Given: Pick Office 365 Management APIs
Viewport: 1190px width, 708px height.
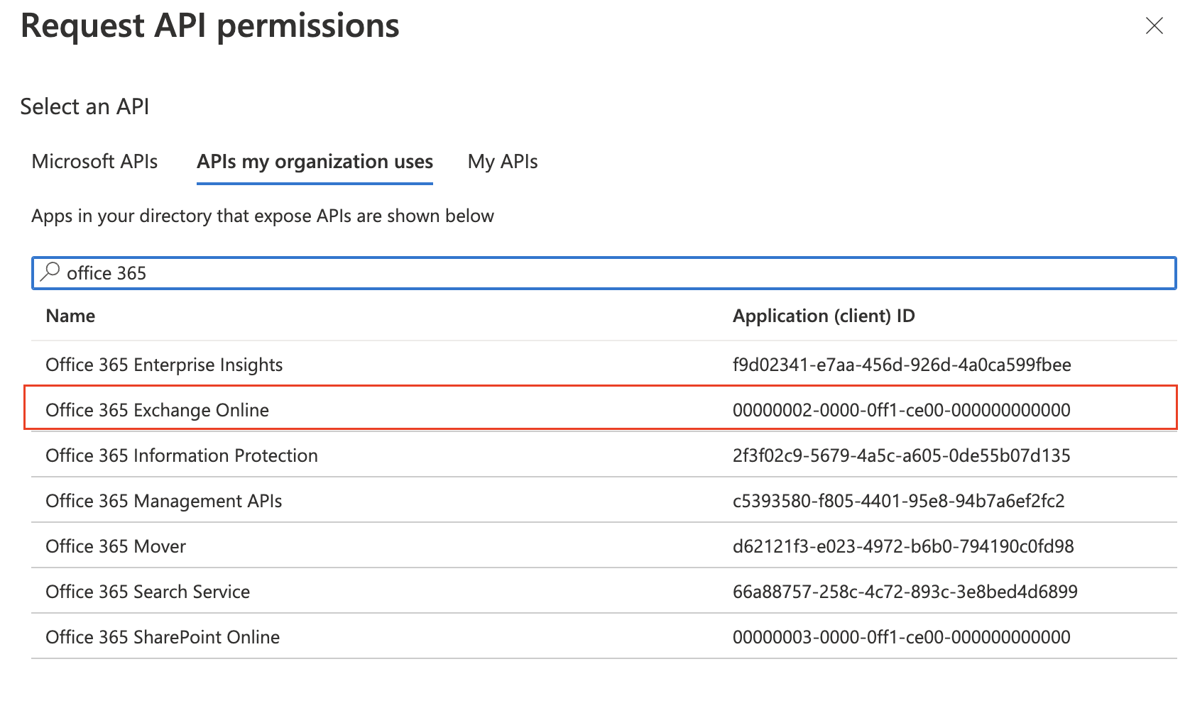Looking at the screenshot, I should (x=164, y=501).
